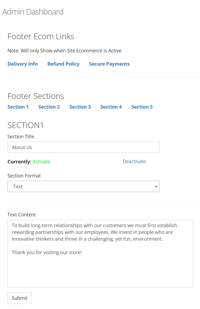The image size is (200, 309).
Task: Click the Section Title field containing About Us
Action: tap(84, 147)
